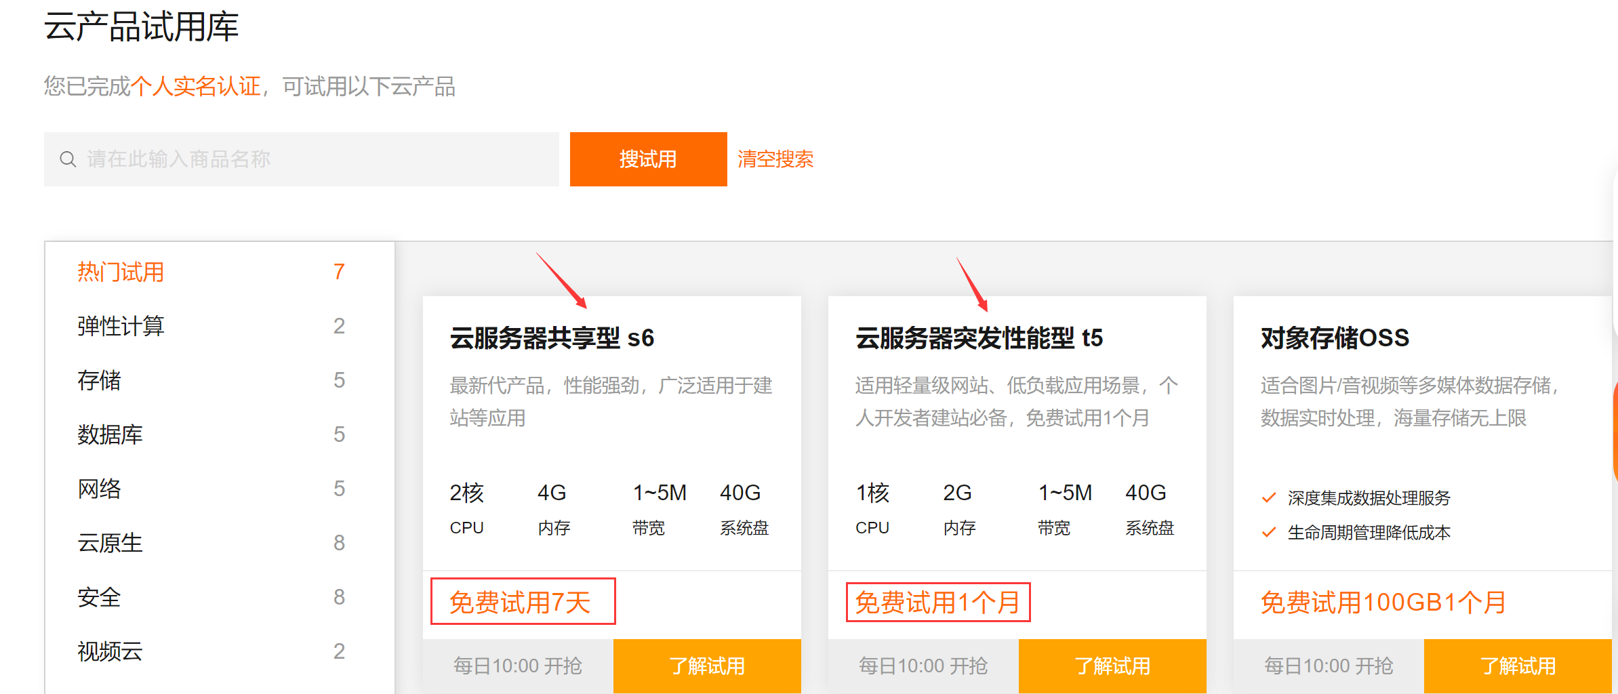
Task: Open the 安全 category
Action: click(98, 597)
